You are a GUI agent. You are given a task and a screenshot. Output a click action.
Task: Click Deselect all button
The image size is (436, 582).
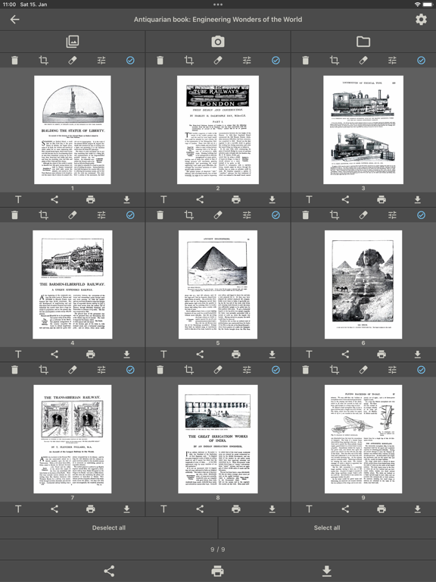click(109, 527)
